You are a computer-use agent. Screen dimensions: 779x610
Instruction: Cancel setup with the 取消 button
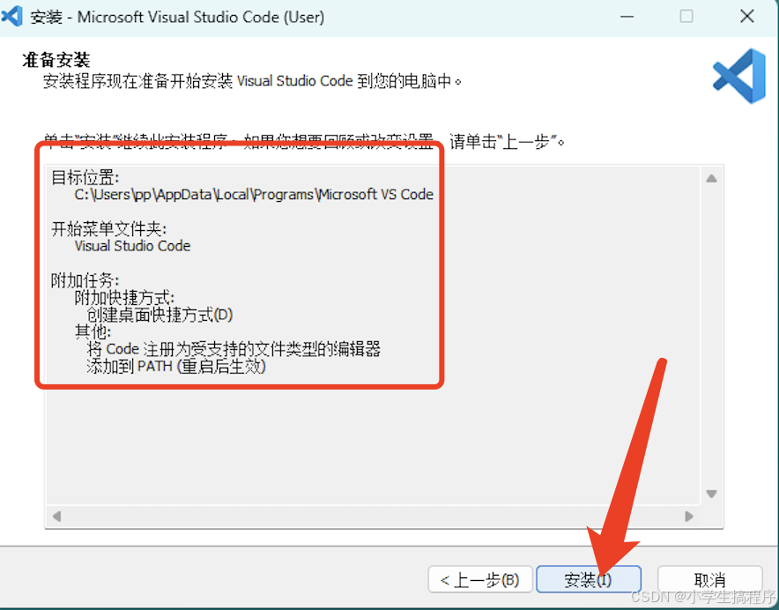tap(709, 580)
